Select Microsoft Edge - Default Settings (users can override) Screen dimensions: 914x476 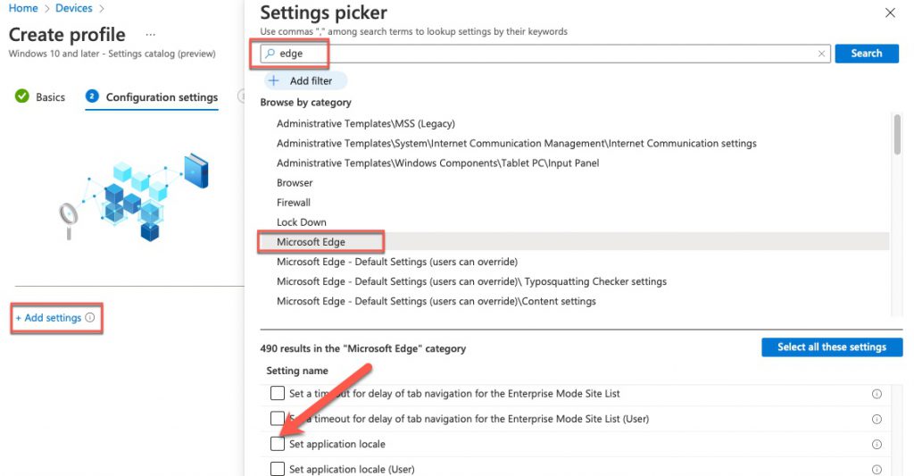(x=397, y=262)
